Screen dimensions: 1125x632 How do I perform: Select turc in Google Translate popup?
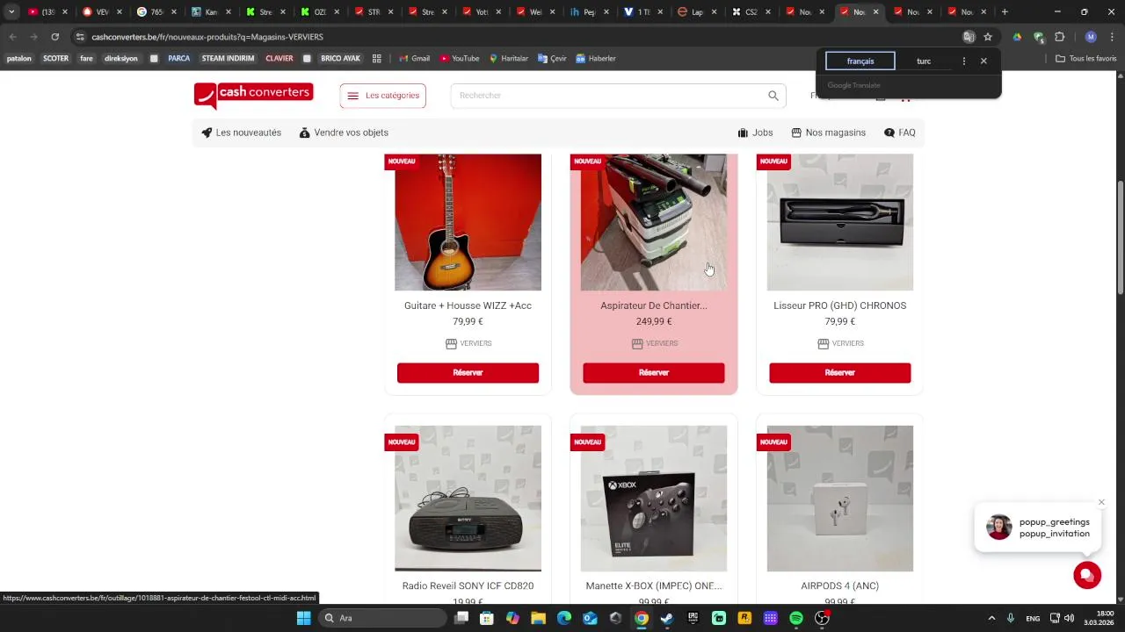[924, 61]
